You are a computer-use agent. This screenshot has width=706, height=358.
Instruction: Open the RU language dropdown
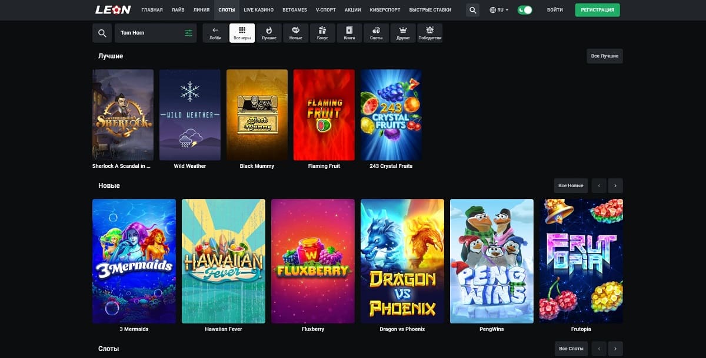point(499,10)
